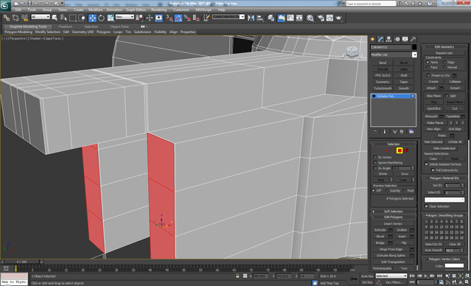Select the Bind to Space Warp tool
Screen dimensions: 471x286
(25, 18)
